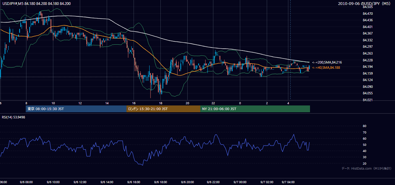Click hour label 10 below price chart

coord(53,103)
